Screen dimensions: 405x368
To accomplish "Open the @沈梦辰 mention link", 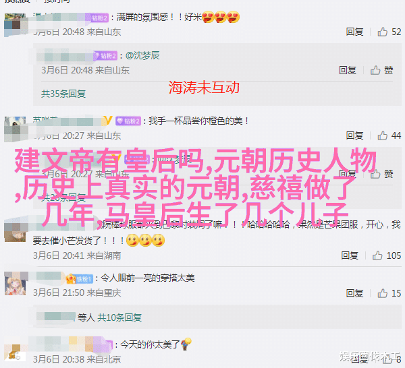I will point(142,55).
